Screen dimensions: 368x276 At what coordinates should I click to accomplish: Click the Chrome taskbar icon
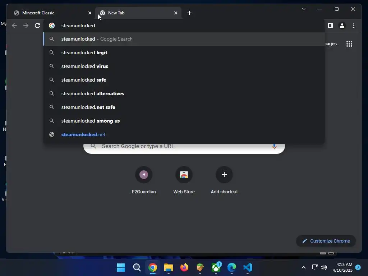pos(152,267)
